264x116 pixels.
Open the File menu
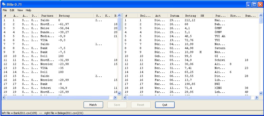[5, 10]
